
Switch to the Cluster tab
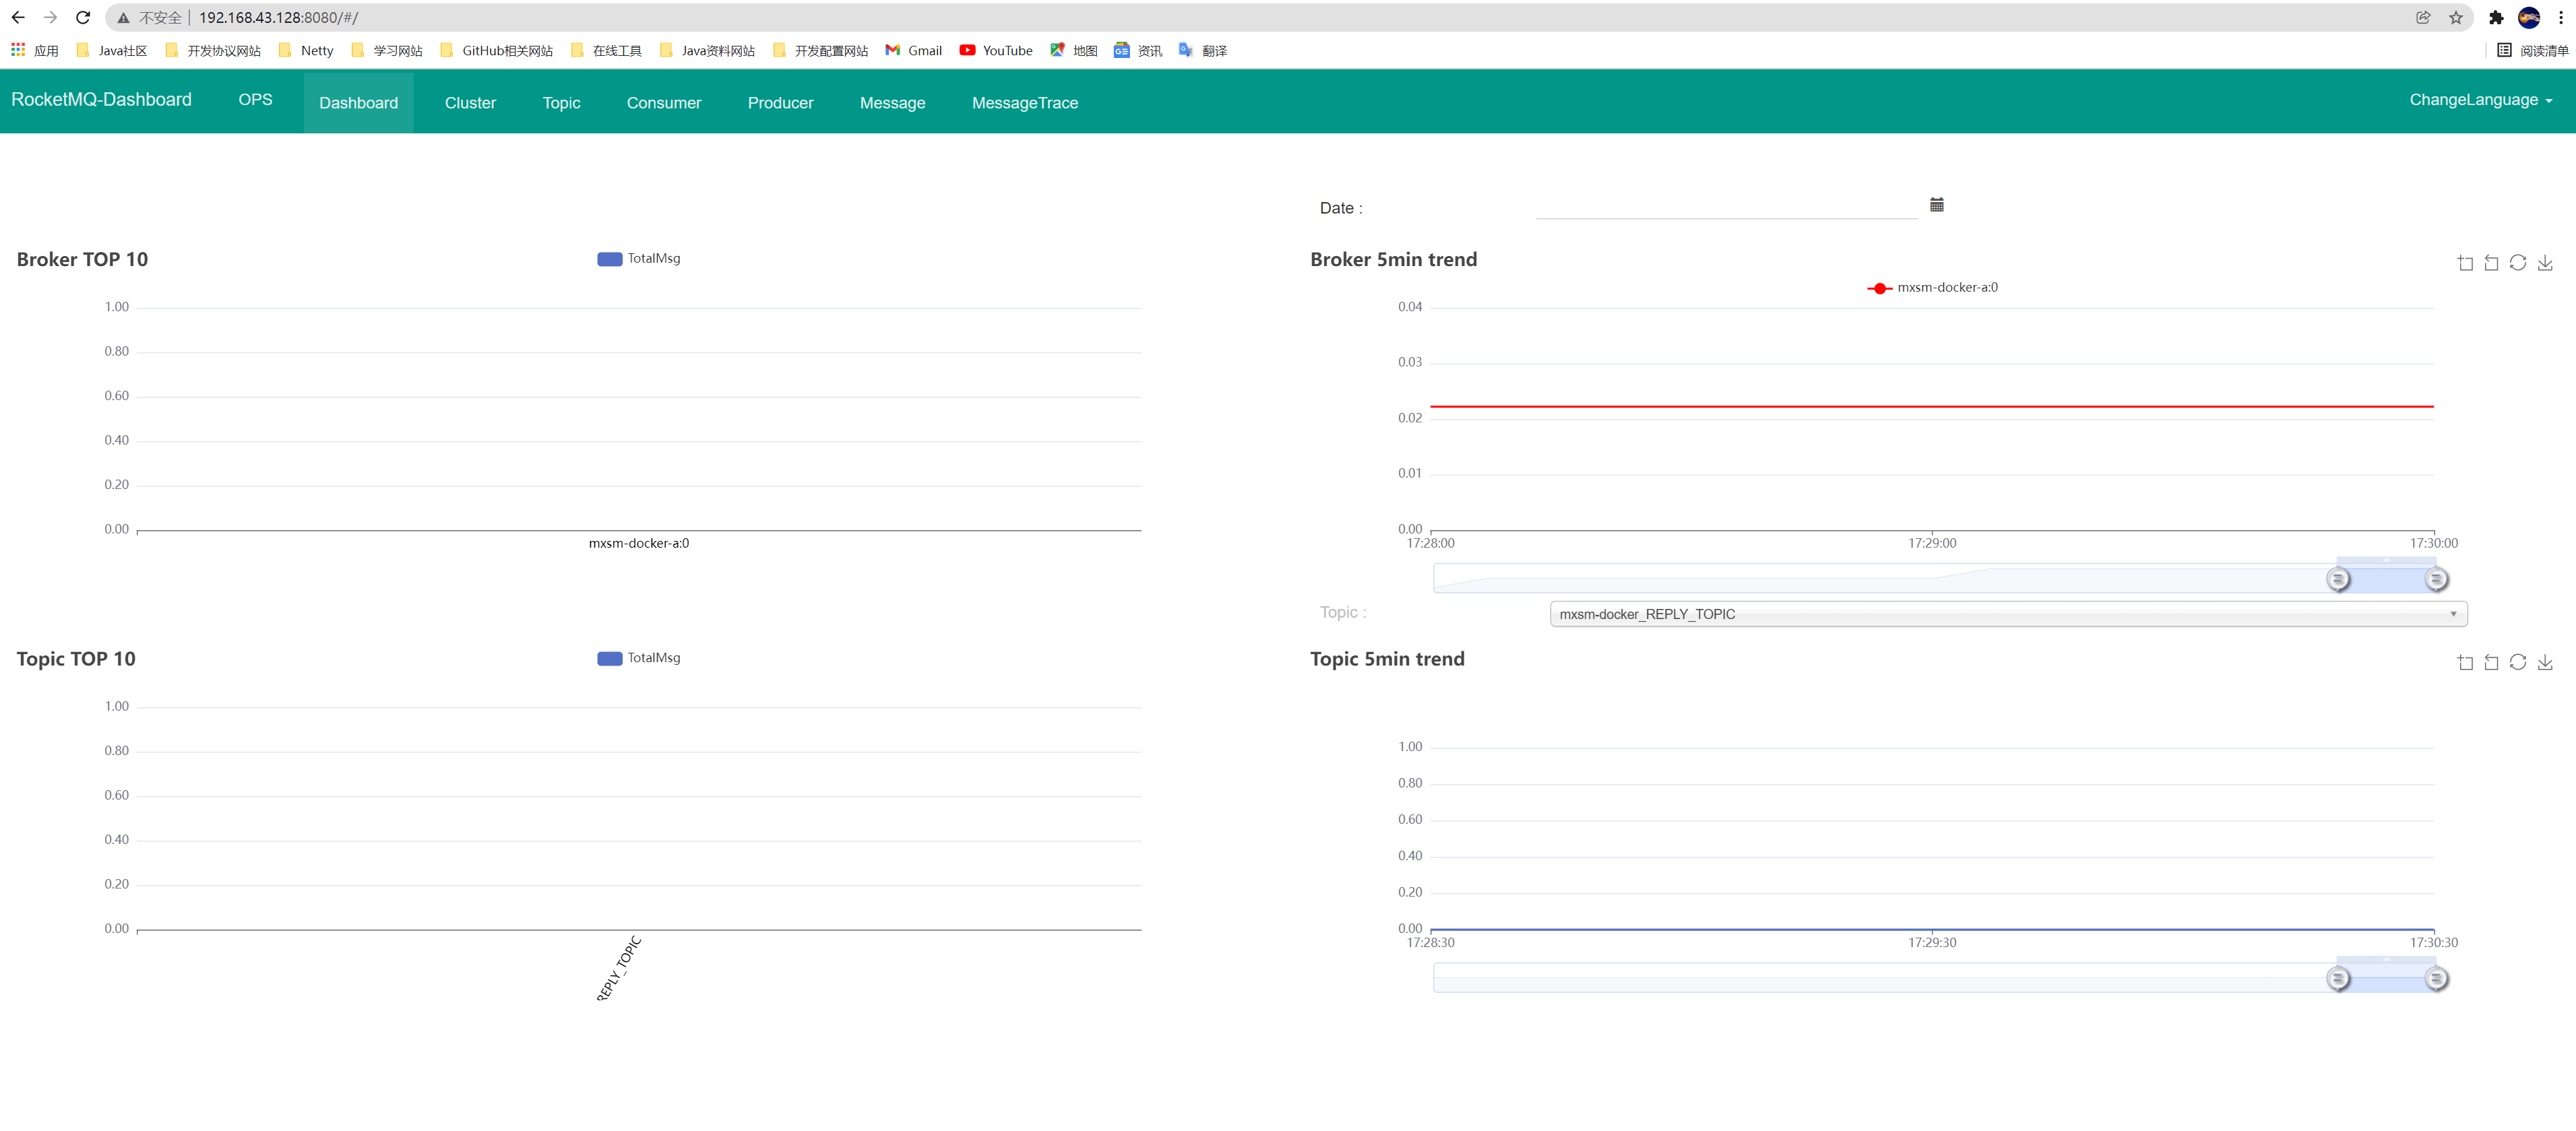click(x=470, y=103)
